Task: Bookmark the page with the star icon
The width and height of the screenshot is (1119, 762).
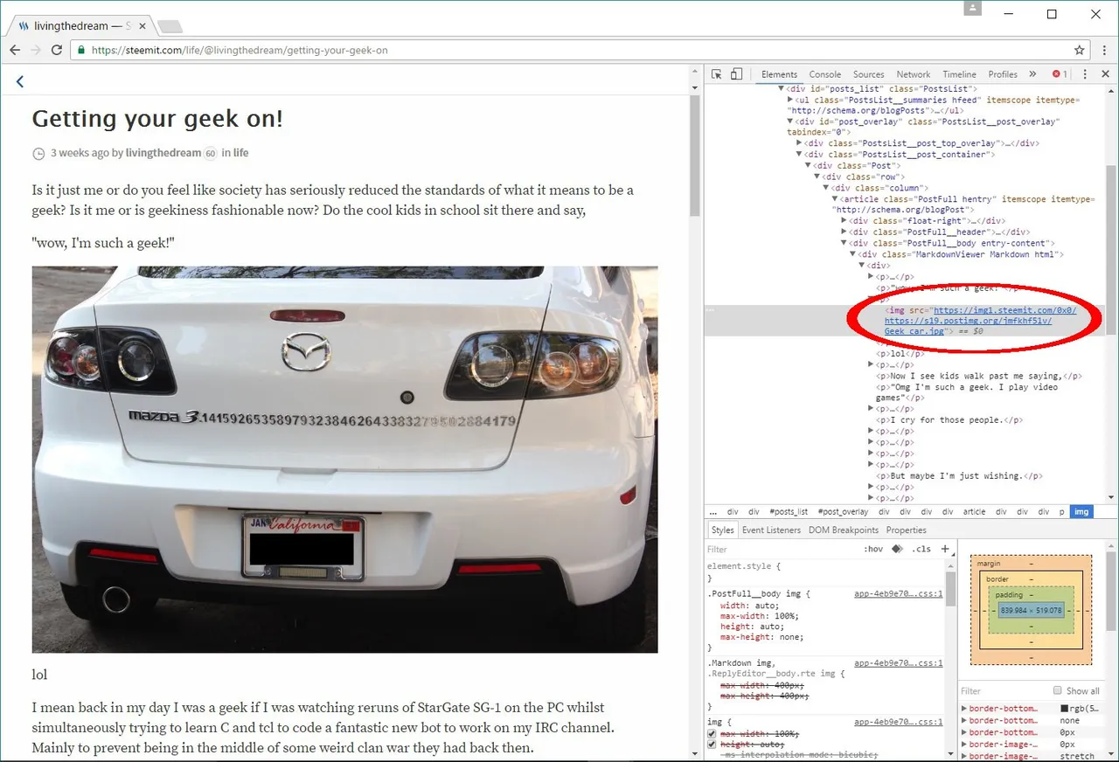Action: pyautogui.click(x=1080, y=51)
